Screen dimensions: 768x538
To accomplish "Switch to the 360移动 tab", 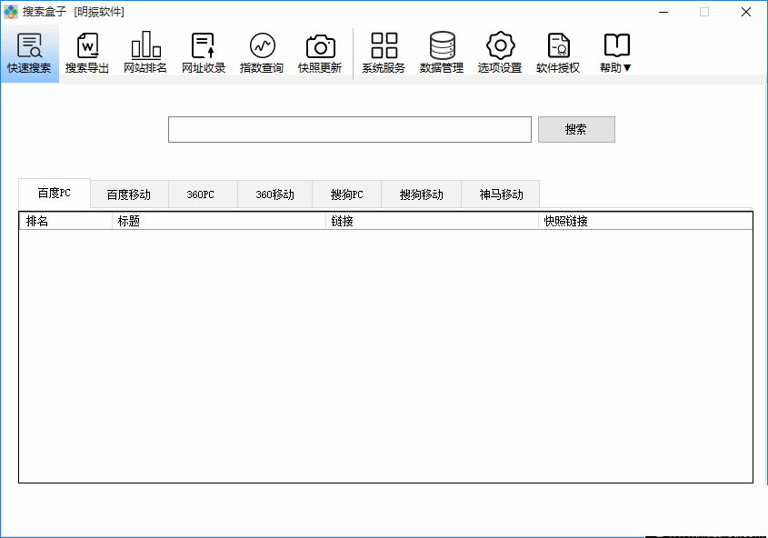I will [x=274, y=194].
